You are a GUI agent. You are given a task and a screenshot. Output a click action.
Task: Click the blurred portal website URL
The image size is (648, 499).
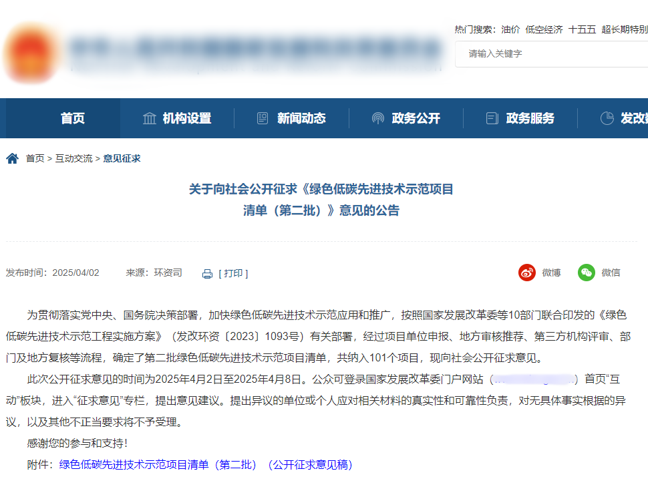pos(534,379)
